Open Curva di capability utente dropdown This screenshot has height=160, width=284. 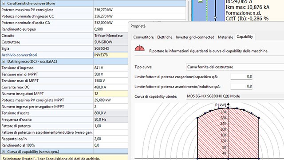235,96
